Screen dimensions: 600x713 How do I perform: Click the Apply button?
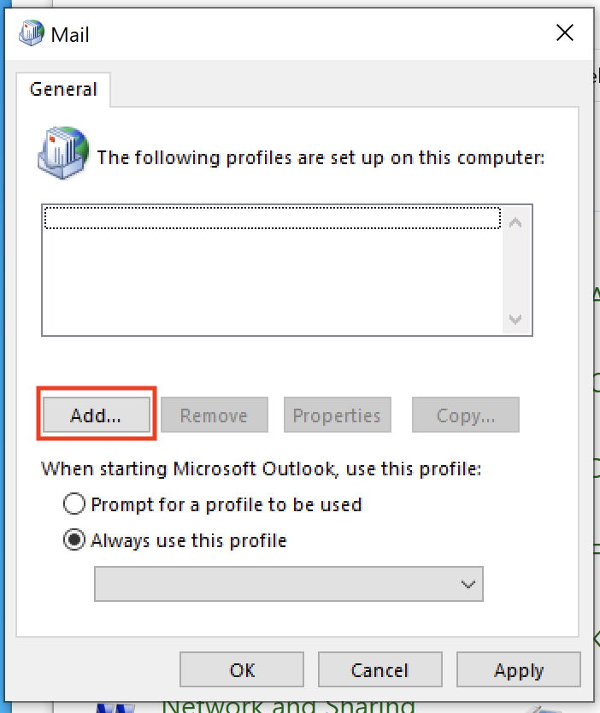(x=519, y=669)
